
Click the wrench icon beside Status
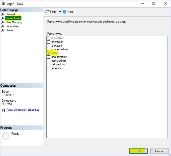point(3,30)
